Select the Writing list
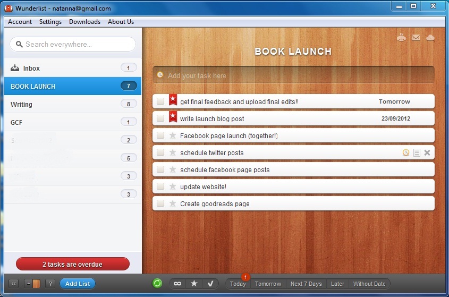 click(x=73, y=104)
